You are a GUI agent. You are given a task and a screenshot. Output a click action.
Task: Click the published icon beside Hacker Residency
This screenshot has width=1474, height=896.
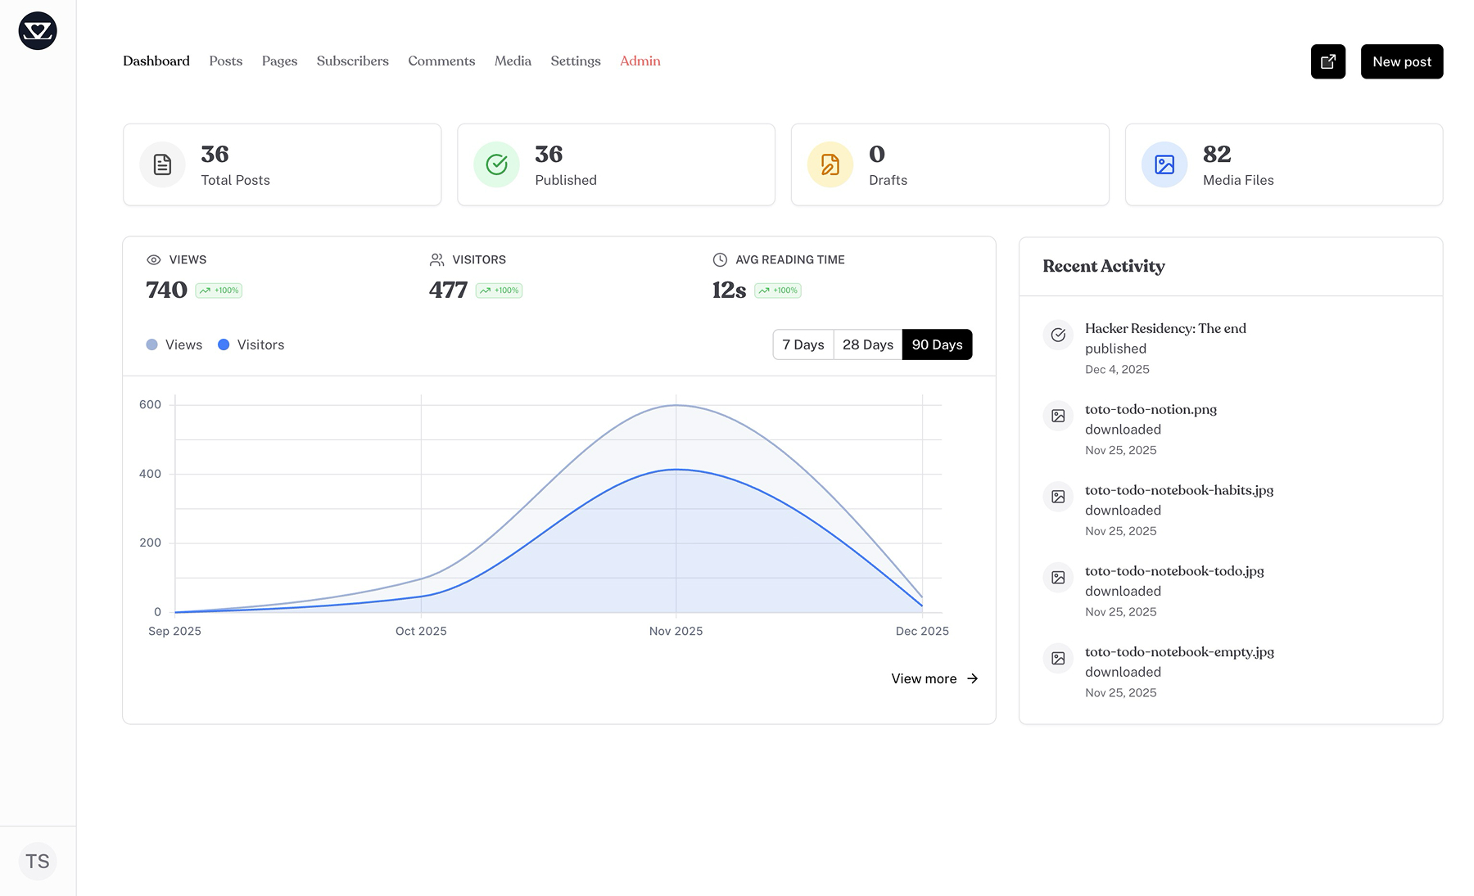pos(1058,335)
